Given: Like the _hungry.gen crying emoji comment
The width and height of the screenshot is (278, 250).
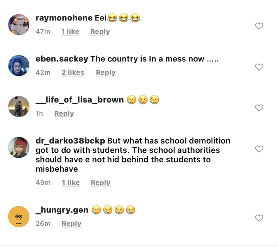Looking at the screenshot, I should click(259, 218).
